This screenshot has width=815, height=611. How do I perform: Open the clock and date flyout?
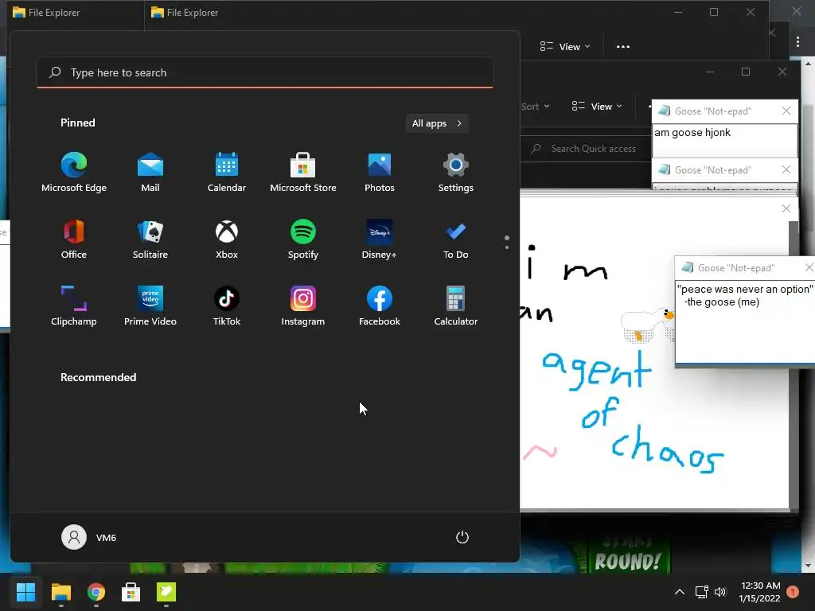point(760,592)
